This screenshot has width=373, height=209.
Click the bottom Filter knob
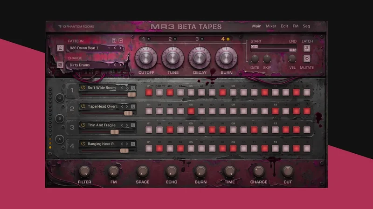coord(84,171)
